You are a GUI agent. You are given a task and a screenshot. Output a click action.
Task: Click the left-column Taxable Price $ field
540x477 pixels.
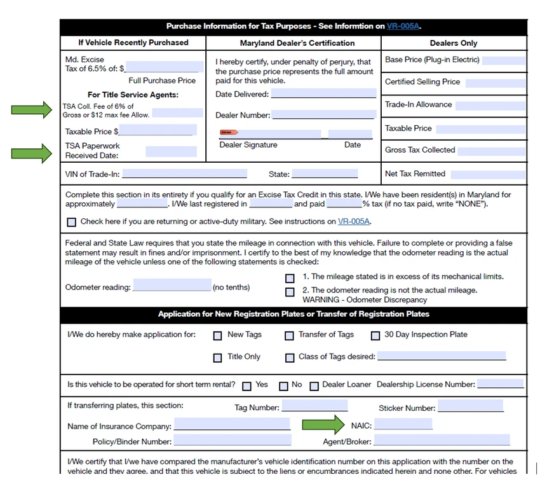pos(158,130)
